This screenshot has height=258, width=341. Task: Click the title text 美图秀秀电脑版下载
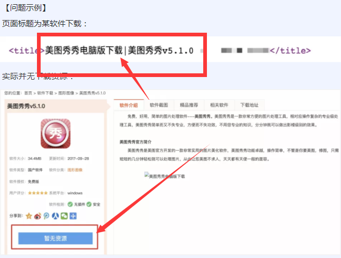84,51
